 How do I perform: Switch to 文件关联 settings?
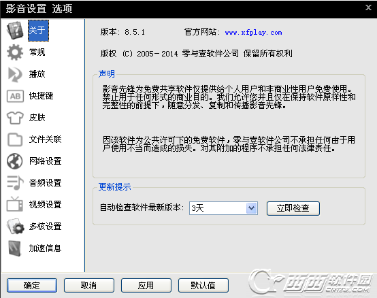tap(45, 139)
